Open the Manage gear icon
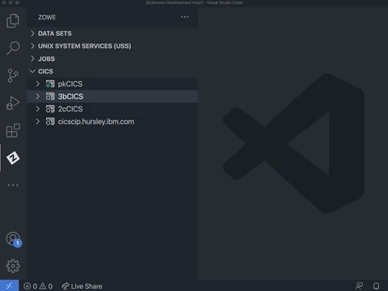The width and height of the screenshot is (388, 291). coord(13,266)
